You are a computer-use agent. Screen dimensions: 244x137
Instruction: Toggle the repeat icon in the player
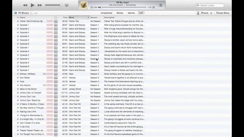tap(91, 7)
